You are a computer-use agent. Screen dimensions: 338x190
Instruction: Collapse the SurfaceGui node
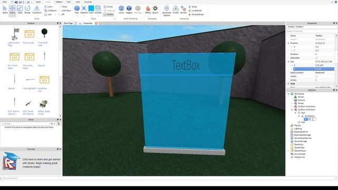(299, 116)
